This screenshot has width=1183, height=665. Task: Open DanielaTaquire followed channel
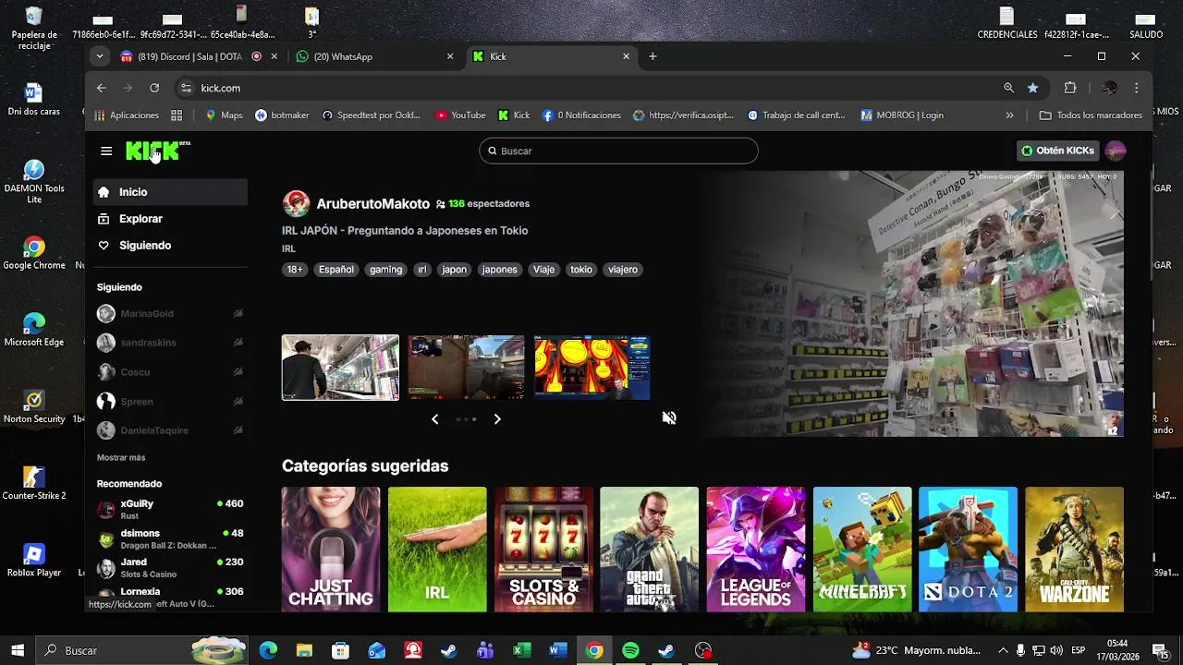[x=170, y=430]
